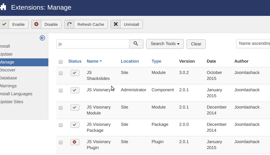This screenshot has height=155, width=270.
Task: Open the Search Tools dropdown
Action: click(165, 44)
